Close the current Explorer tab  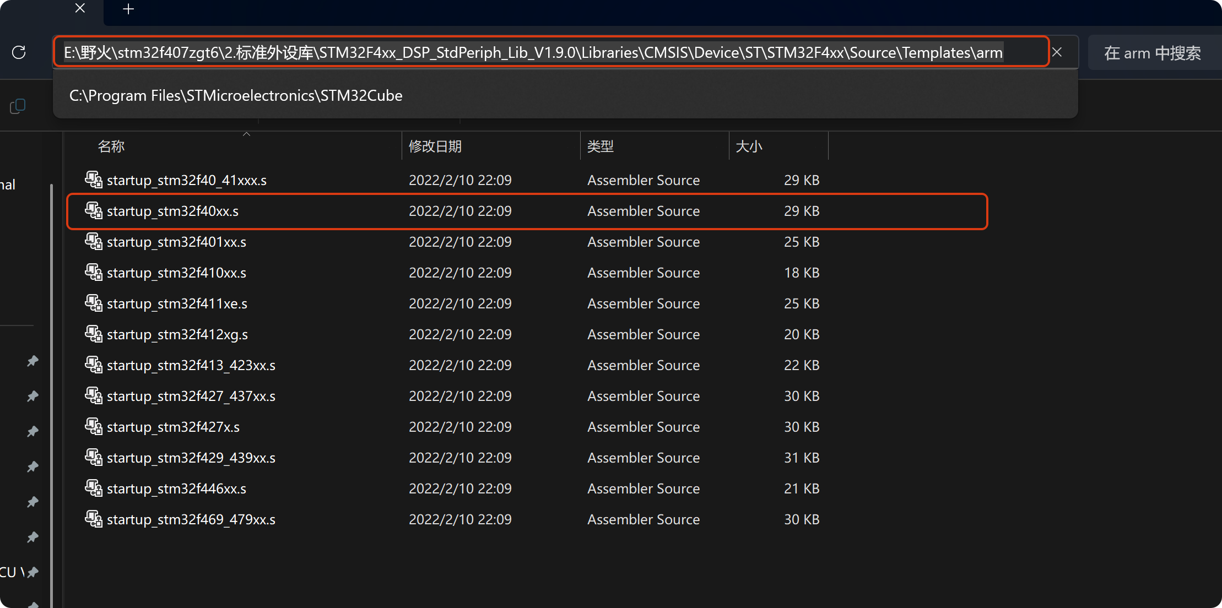(x=80, y=8)
